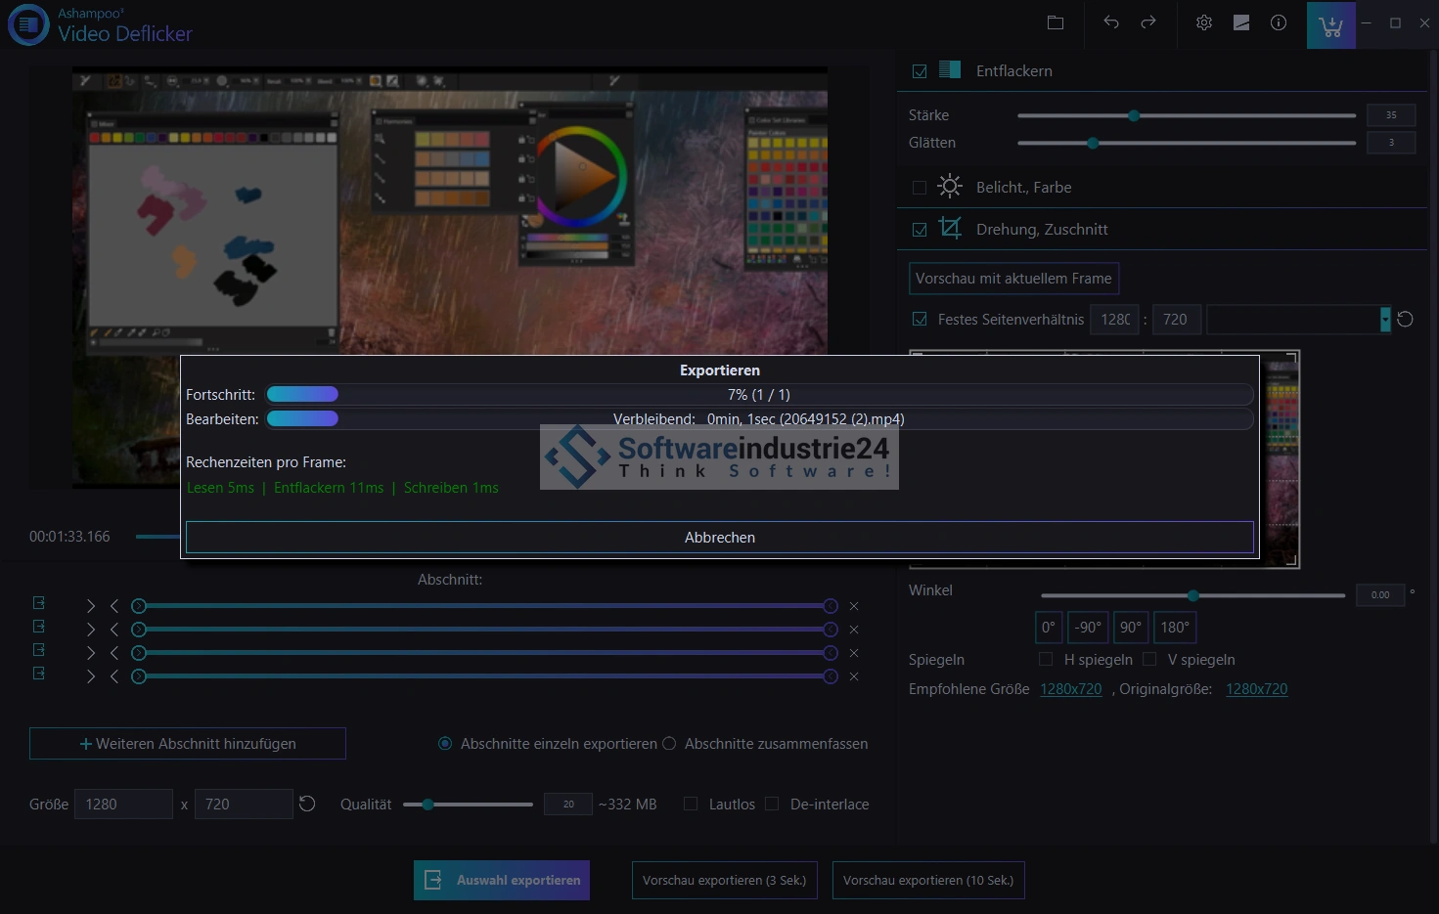The height and width of the screenshot is (914, 1439).
Task: Click the redo arrow icon
Action: pos(1148,22)
